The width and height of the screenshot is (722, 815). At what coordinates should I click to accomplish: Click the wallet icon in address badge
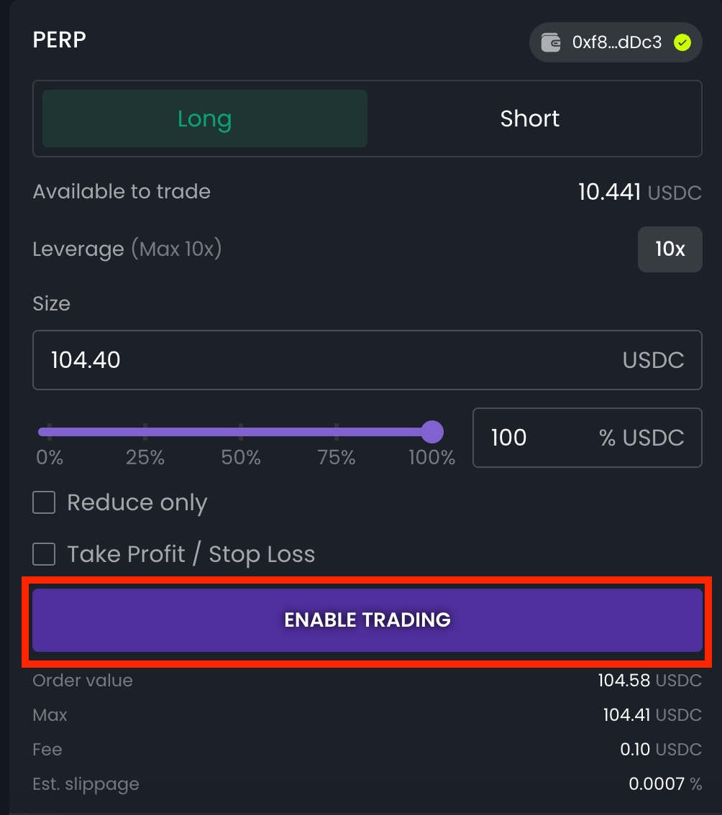click(552, 42)
